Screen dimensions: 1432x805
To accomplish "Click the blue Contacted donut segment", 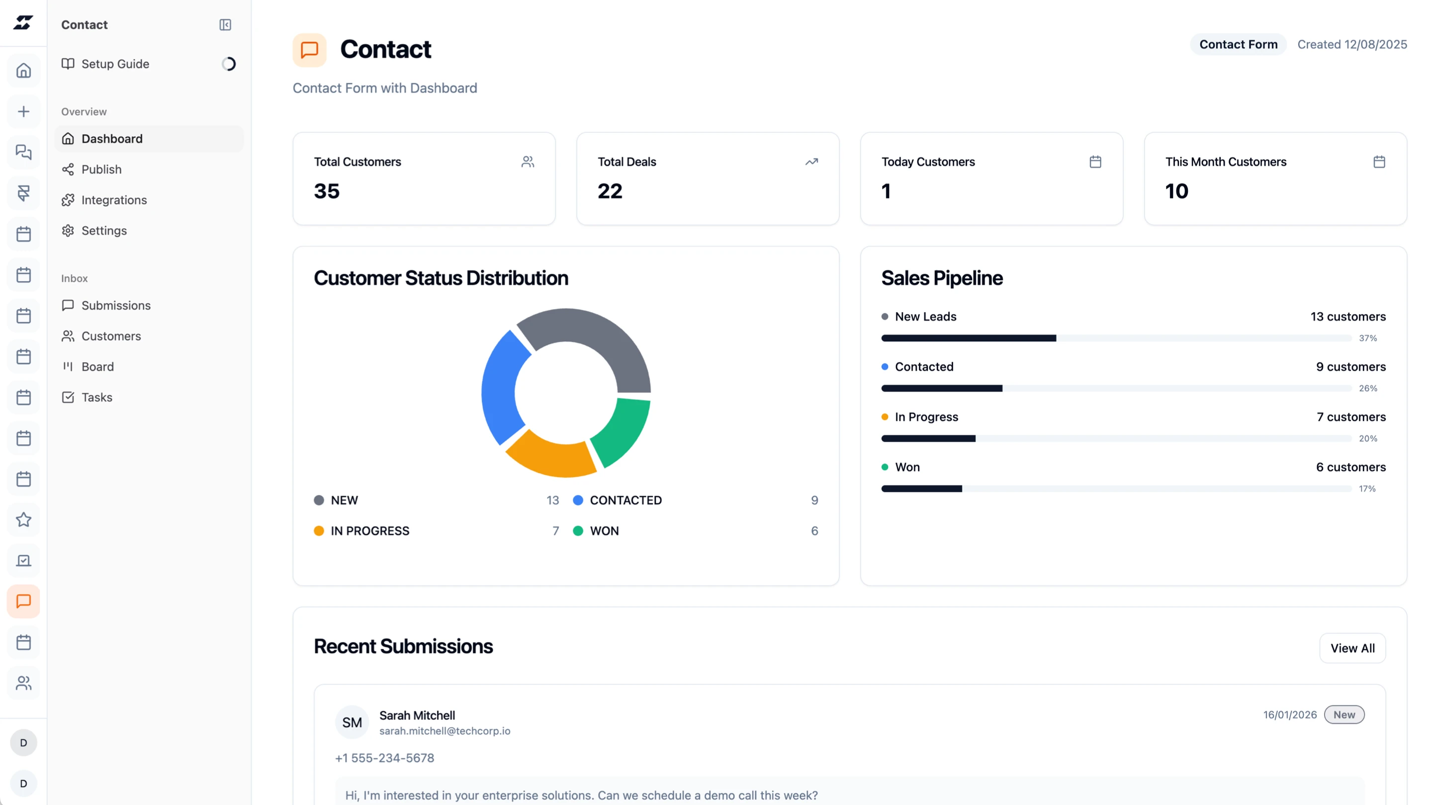I will [499, 389].
